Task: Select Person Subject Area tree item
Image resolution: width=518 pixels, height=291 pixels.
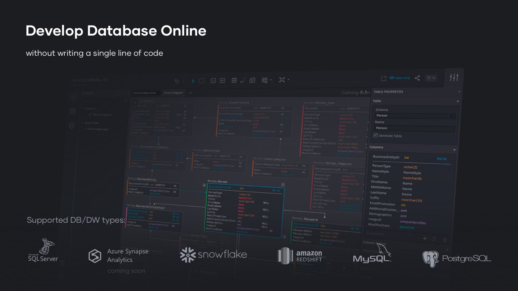Action: [98, 129]
